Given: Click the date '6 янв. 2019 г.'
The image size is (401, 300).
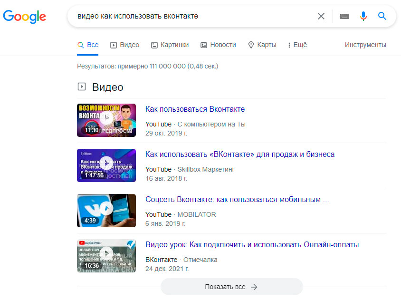Looking at the screenshot, I should point(165,223).
